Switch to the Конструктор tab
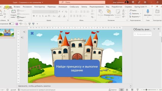This screenshot has height=91, width=162. (39, 7)
